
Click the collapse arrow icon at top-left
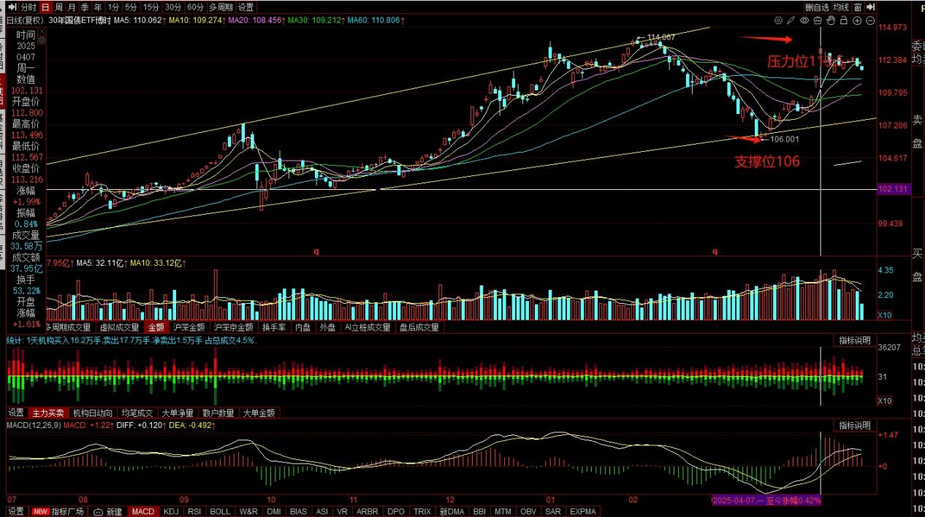click(11, 7)
